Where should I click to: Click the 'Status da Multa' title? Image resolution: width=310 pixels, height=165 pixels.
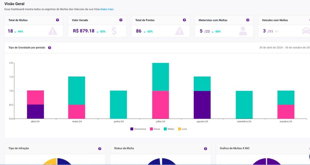pos(124,148)
